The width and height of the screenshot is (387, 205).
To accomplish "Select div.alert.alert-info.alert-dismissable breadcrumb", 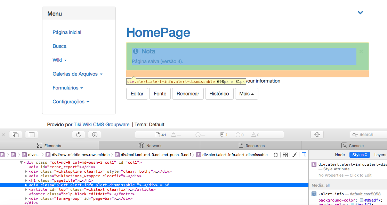I will point(232,155).
